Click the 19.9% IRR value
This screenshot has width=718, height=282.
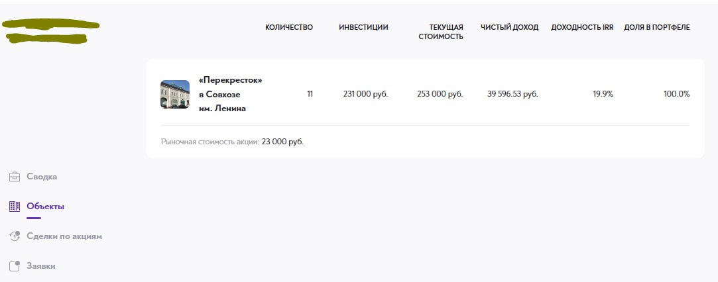(x=603, y=94)
